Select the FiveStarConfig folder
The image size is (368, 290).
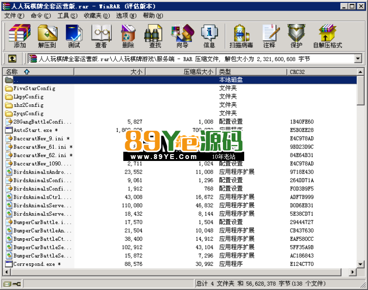[34, 88]
